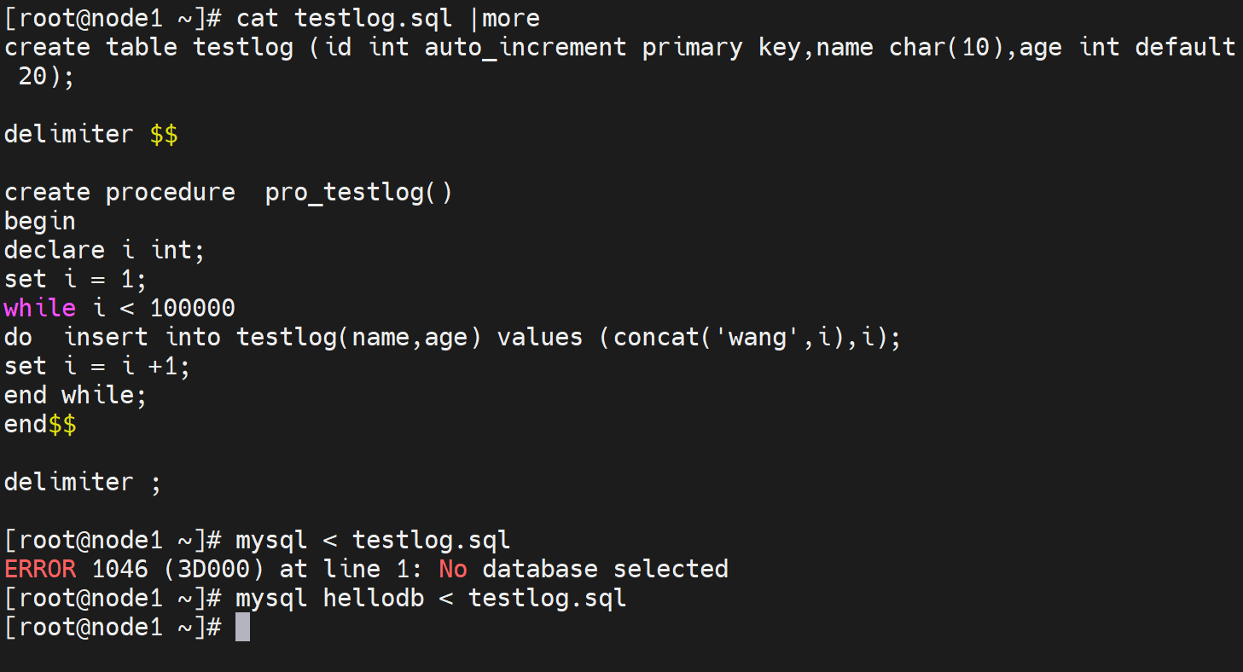Click the 'end$$' line
Image resolution: width=1243 pixels, height=672 pixels.
40,424
